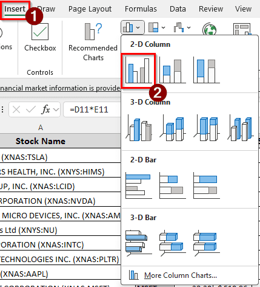260x287 pixels.
Task: Click formula bar containing =D11*E11
Action: [92, 109]
